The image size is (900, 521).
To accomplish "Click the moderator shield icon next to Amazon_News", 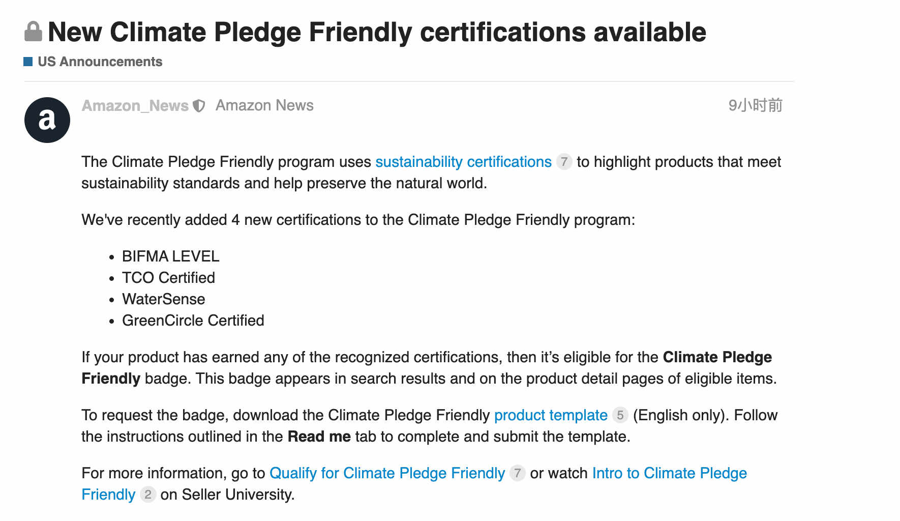I will click(199, 106).
